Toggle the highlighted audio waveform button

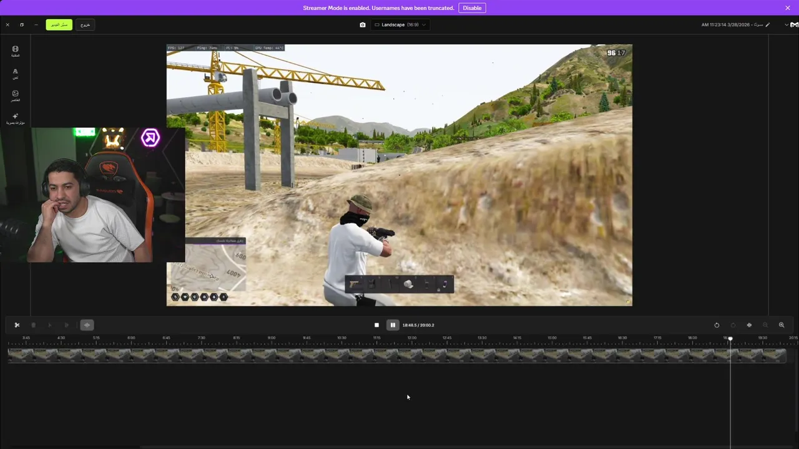pos(87,325)
